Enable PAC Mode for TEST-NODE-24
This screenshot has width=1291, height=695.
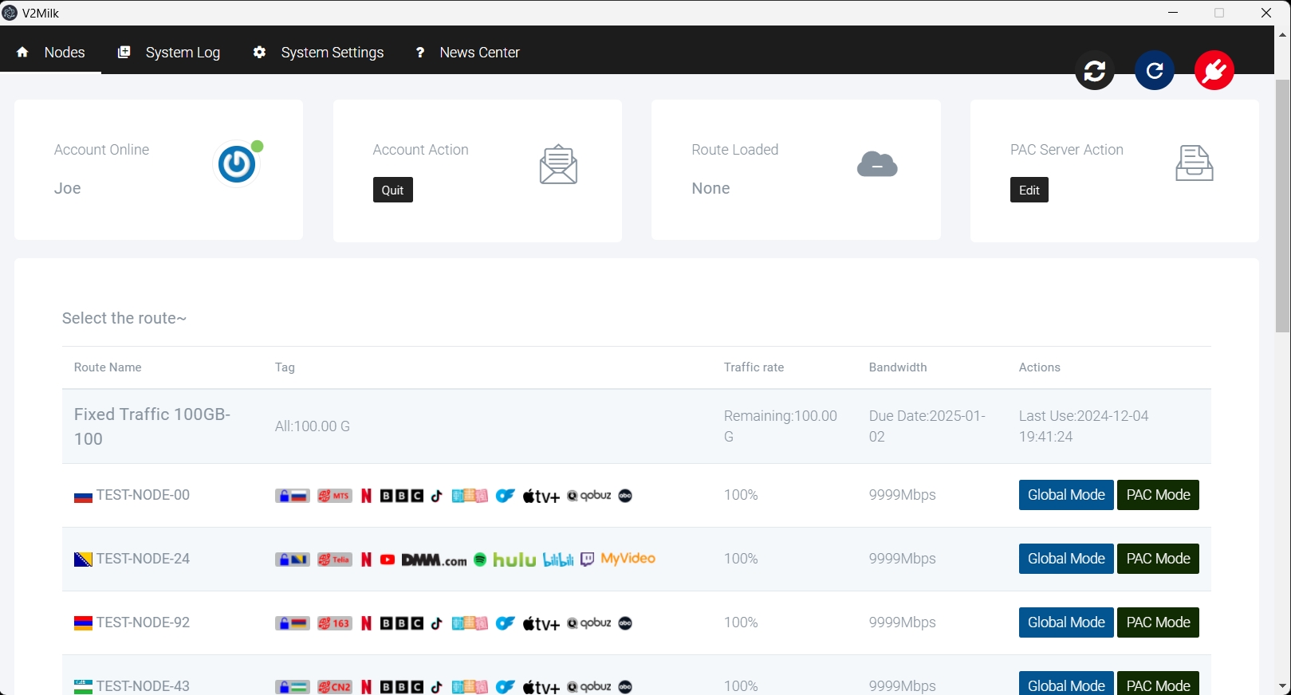click(1158, 559)
